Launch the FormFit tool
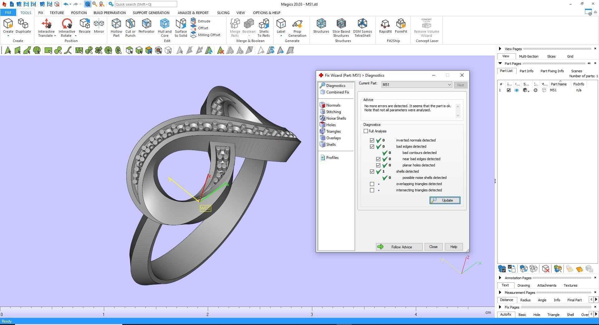This screenshot has width=599, height=325. point(401,26)
